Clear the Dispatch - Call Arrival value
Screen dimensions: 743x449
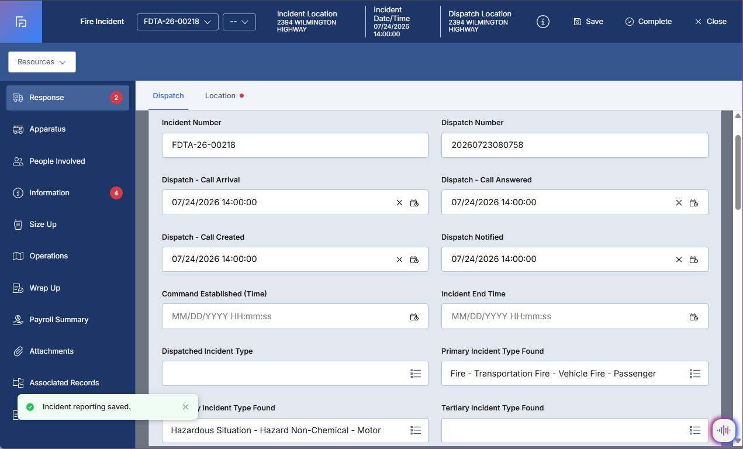400,203
